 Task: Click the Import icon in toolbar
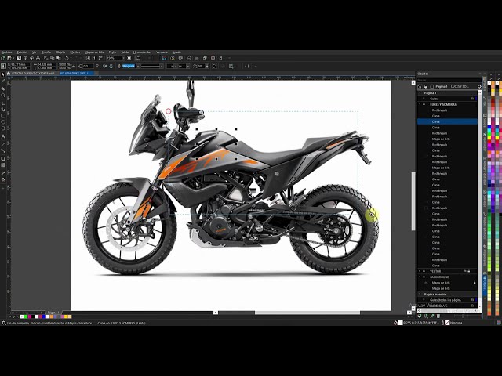[x=88, y=58]
